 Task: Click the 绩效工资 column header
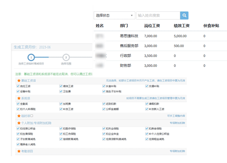pyautogui.click(x=182, y=26)
